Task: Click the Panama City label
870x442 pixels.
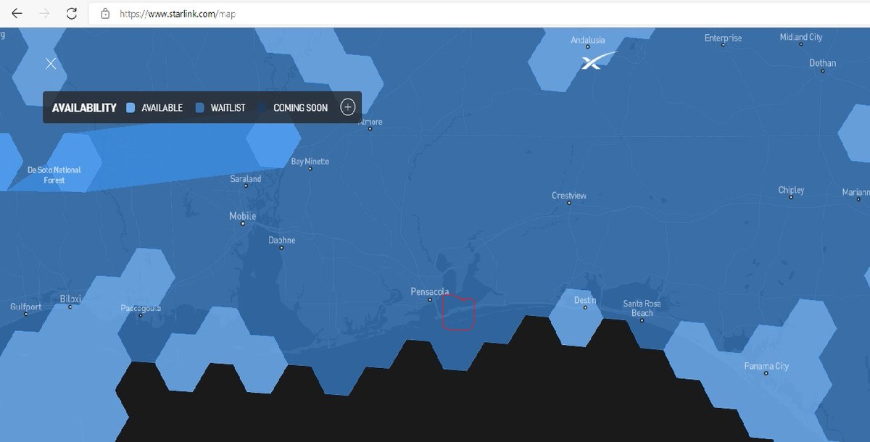Action: point(766,366)
